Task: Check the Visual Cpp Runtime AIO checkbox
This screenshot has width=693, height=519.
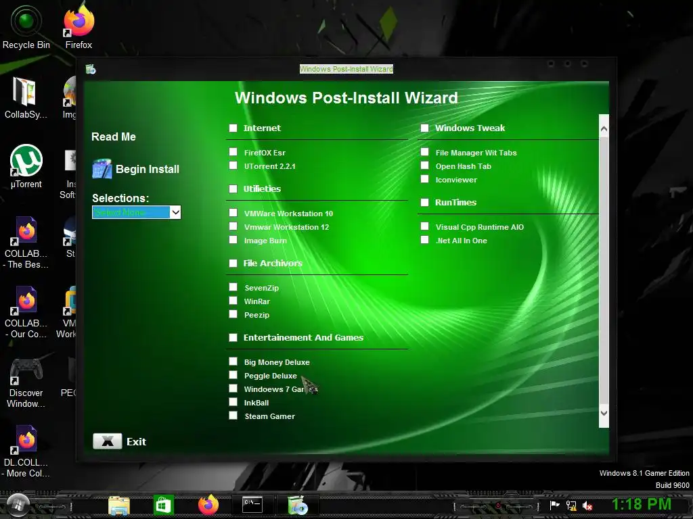Action: pos(425,226)
